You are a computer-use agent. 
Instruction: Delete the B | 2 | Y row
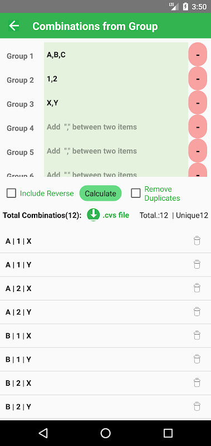pyautogui.click(x=197, y=407)
